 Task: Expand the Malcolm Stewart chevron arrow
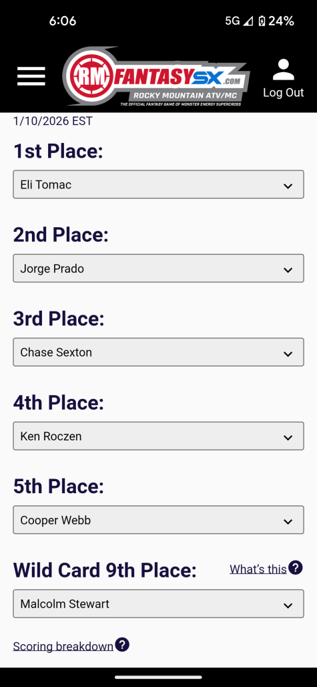[x=288, y=605]
